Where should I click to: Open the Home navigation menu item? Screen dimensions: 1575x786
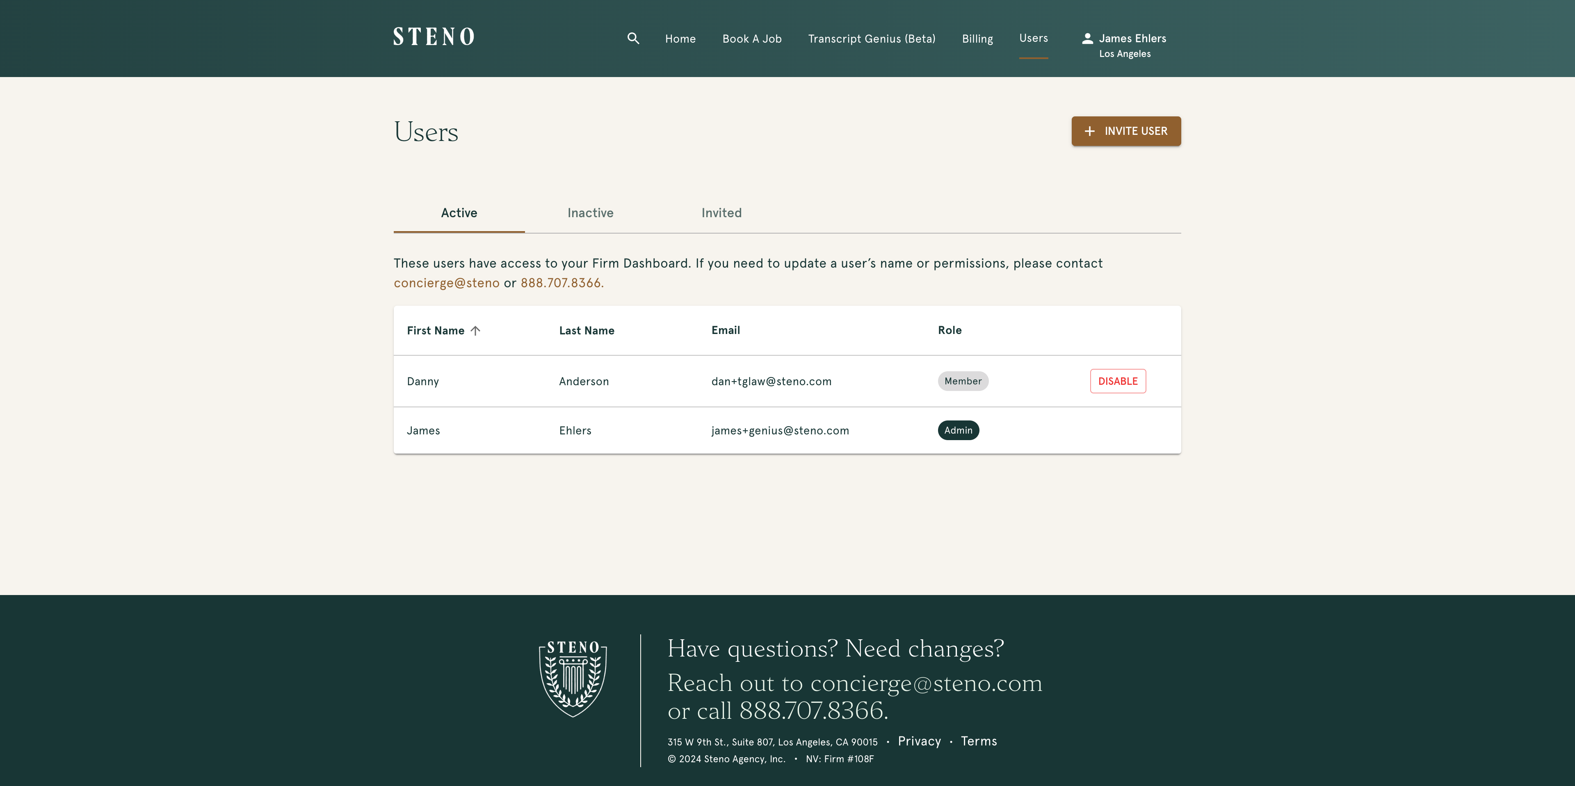pyautogui.click(x=681, y=38)
